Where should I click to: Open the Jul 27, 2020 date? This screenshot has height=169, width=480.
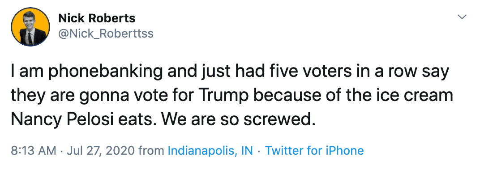[x=100, y=151]
